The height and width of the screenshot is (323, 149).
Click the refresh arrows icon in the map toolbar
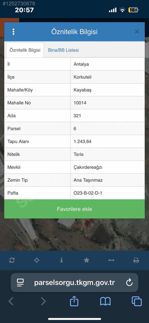(x=12, y=260)
